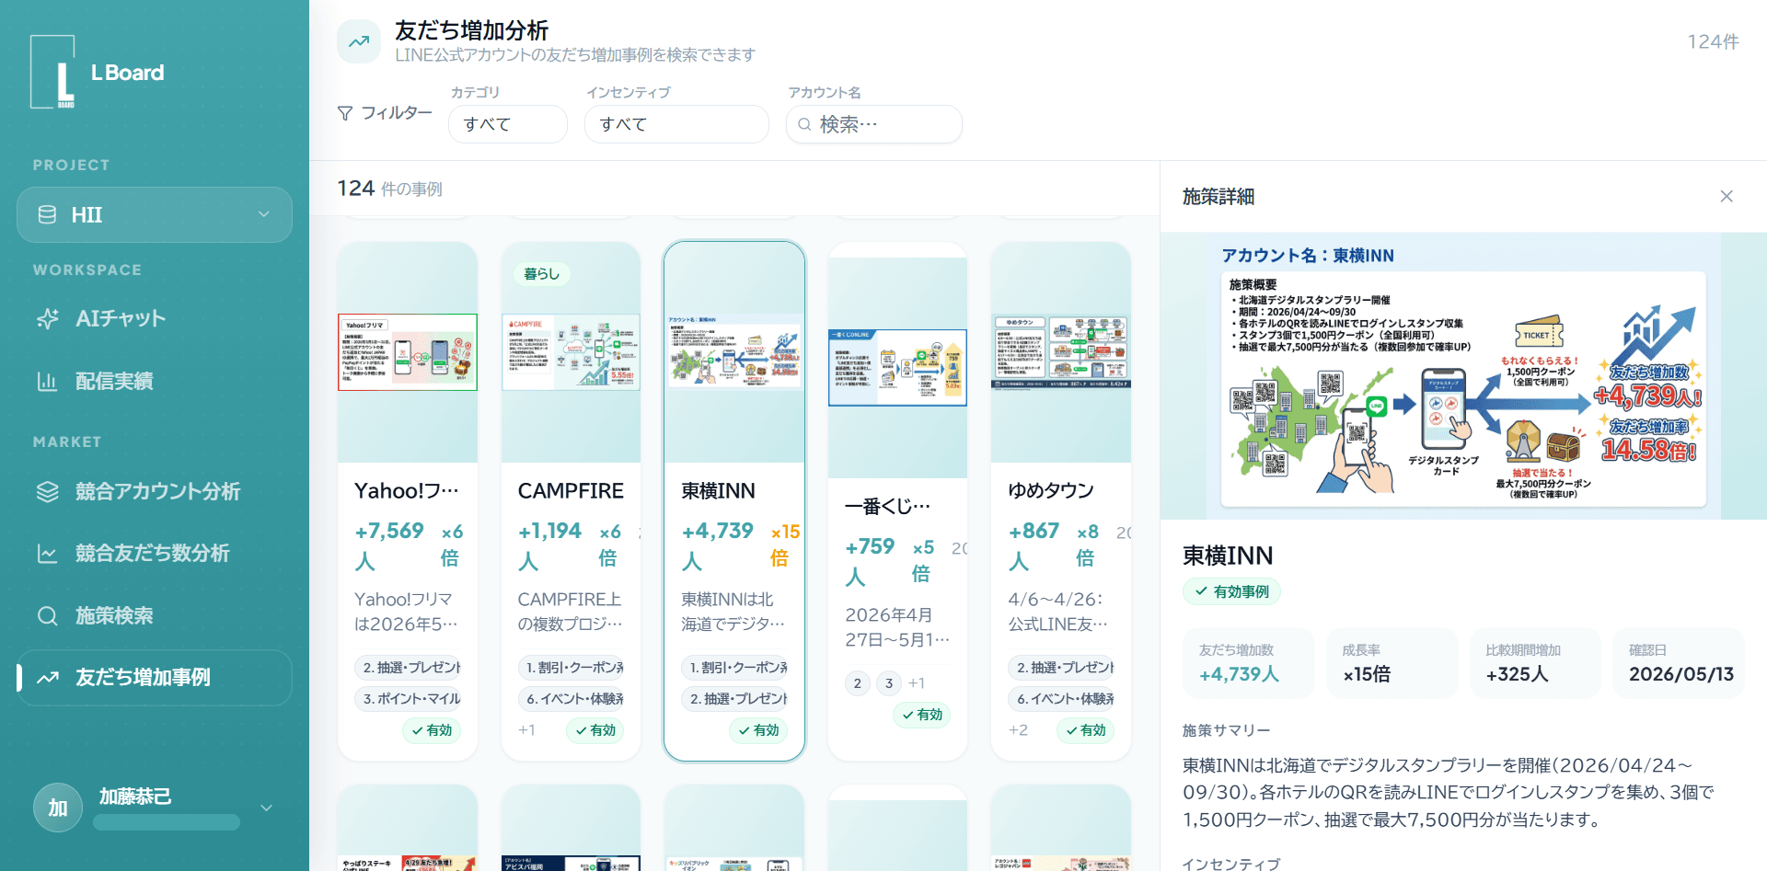Click the trend icon beside 友だち増加分析 header

pos(359,41)
